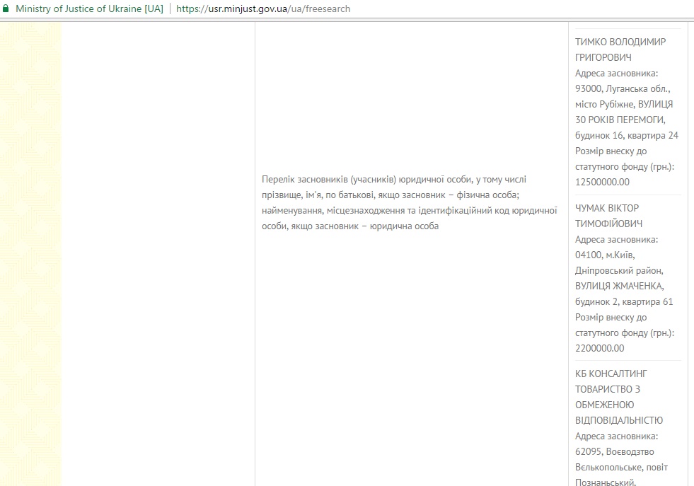Click the будинок 16, квартира 24 text
The image size is (694, 486).
click(x=626, y=135)
